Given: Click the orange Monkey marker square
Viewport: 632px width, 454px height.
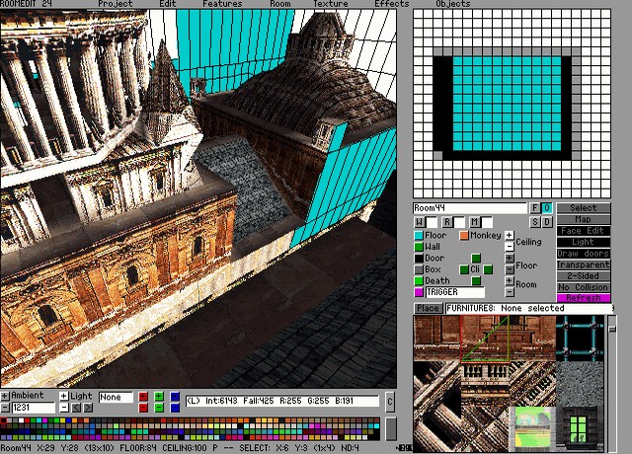Looking at the screenshot, I should coord(463,236).
